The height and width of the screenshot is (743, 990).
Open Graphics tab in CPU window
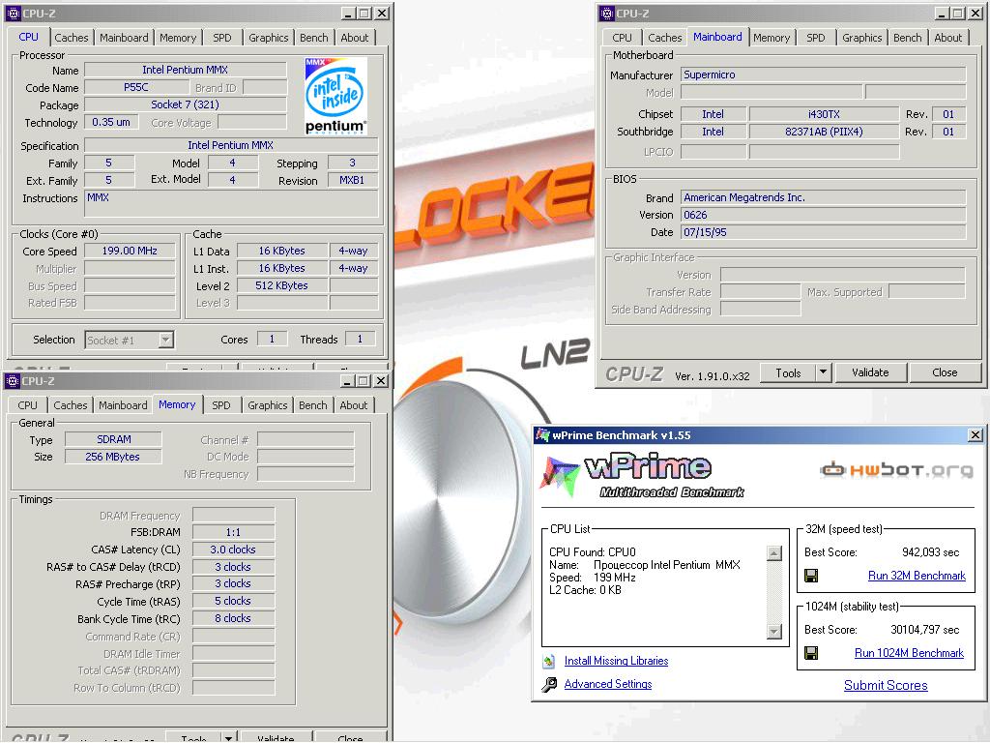[x=269, y=38]
